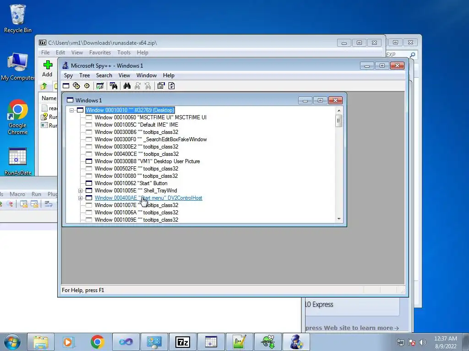Image resolution: width=469 pixels, height=351 pixels.
Task: Select Window 00010080 tooltips_class32 row
Action: [x=136, y=176]
